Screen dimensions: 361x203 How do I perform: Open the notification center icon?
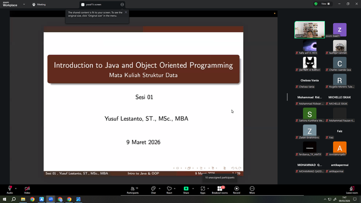point(355,199)
